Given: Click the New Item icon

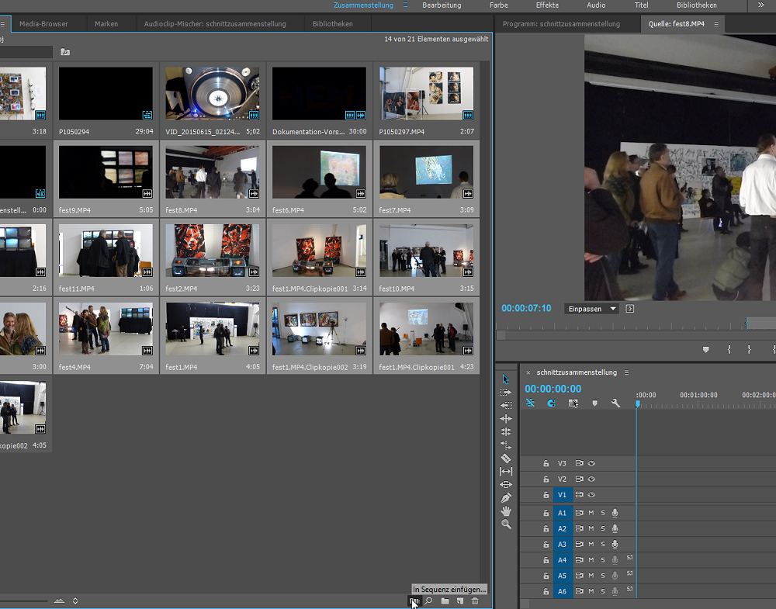Looking at the screenshot, I should (x=460, y=601).
